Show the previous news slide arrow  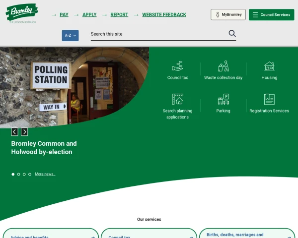[x=14, y=132]
